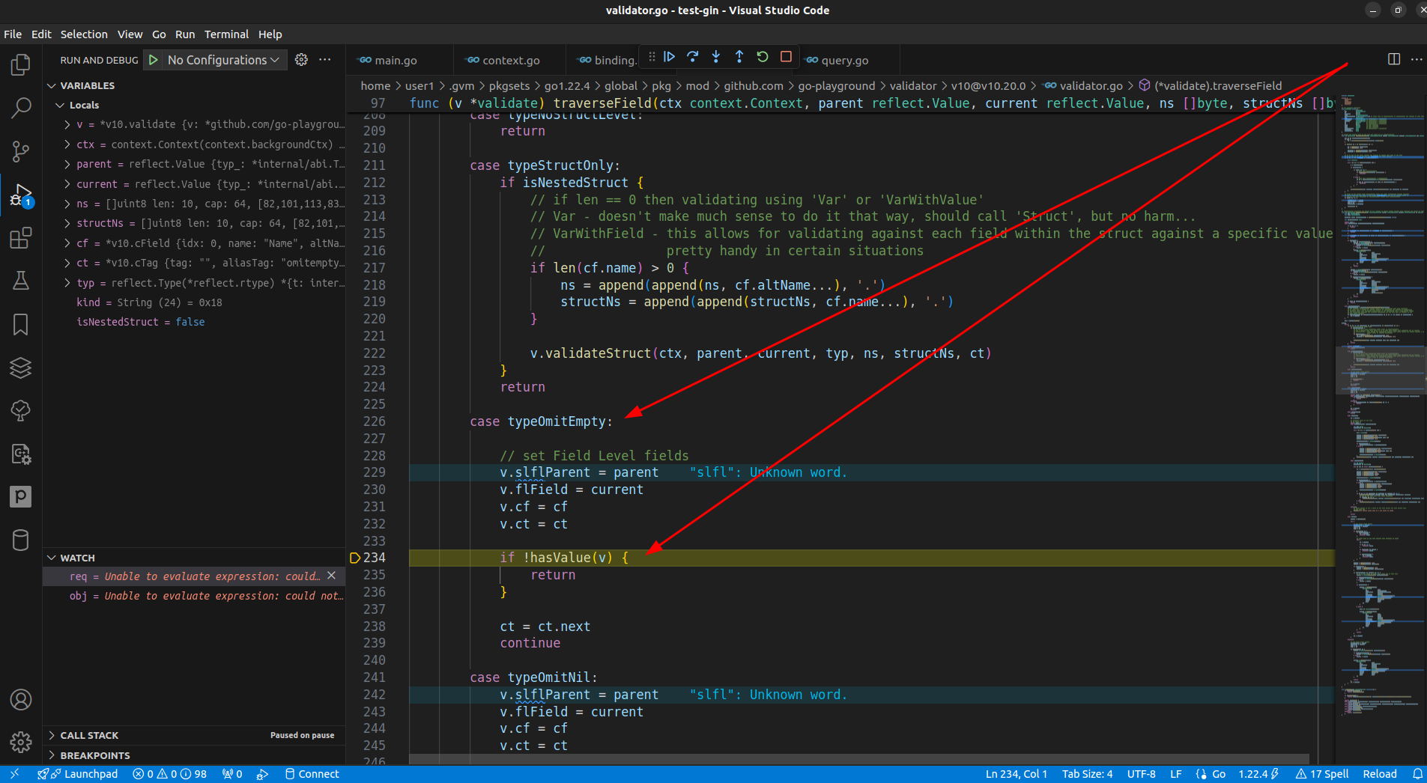Start debugging with green play button

coord(153,60)
